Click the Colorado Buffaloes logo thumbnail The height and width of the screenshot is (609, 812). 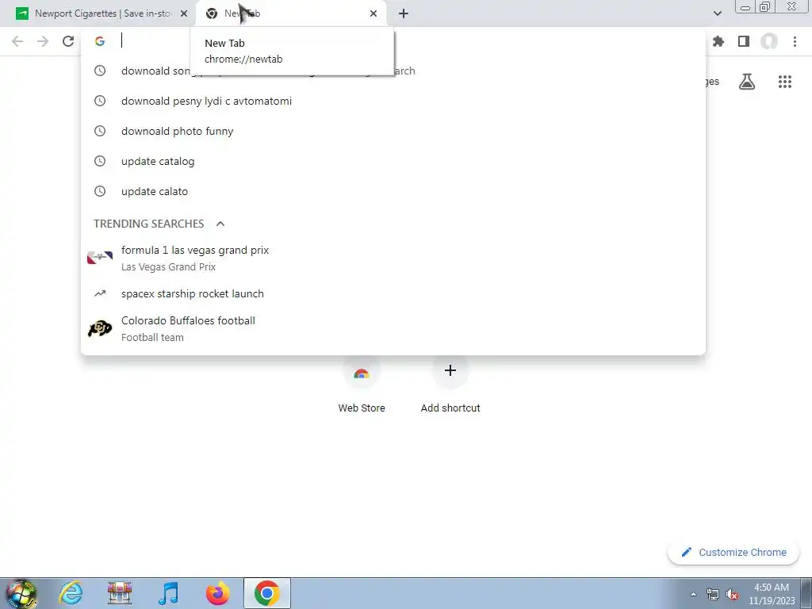pyautogui.click(x=100, y=328)
